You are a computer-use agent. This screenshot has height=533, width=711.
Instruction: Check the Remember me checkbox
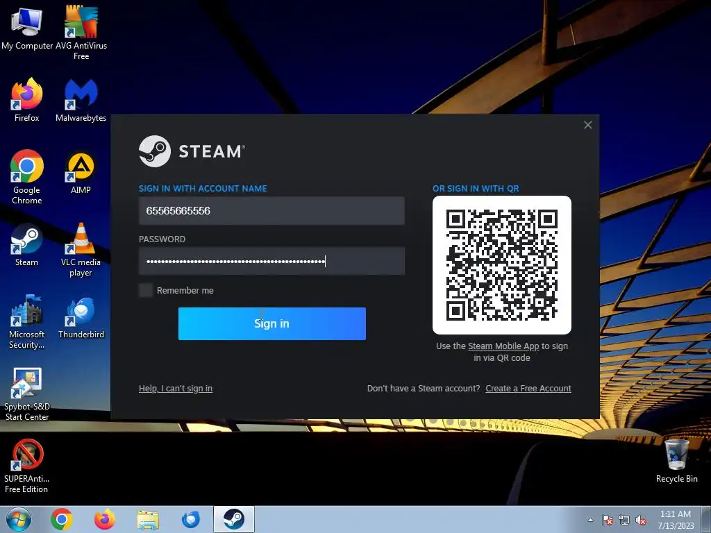click(146, 290)
